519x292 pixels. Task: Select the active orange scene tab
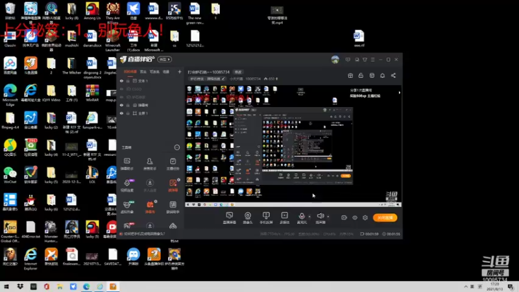[130, 71]
